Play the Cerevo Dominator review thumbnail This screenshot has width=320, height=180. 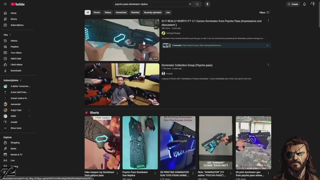pos(122,40)
